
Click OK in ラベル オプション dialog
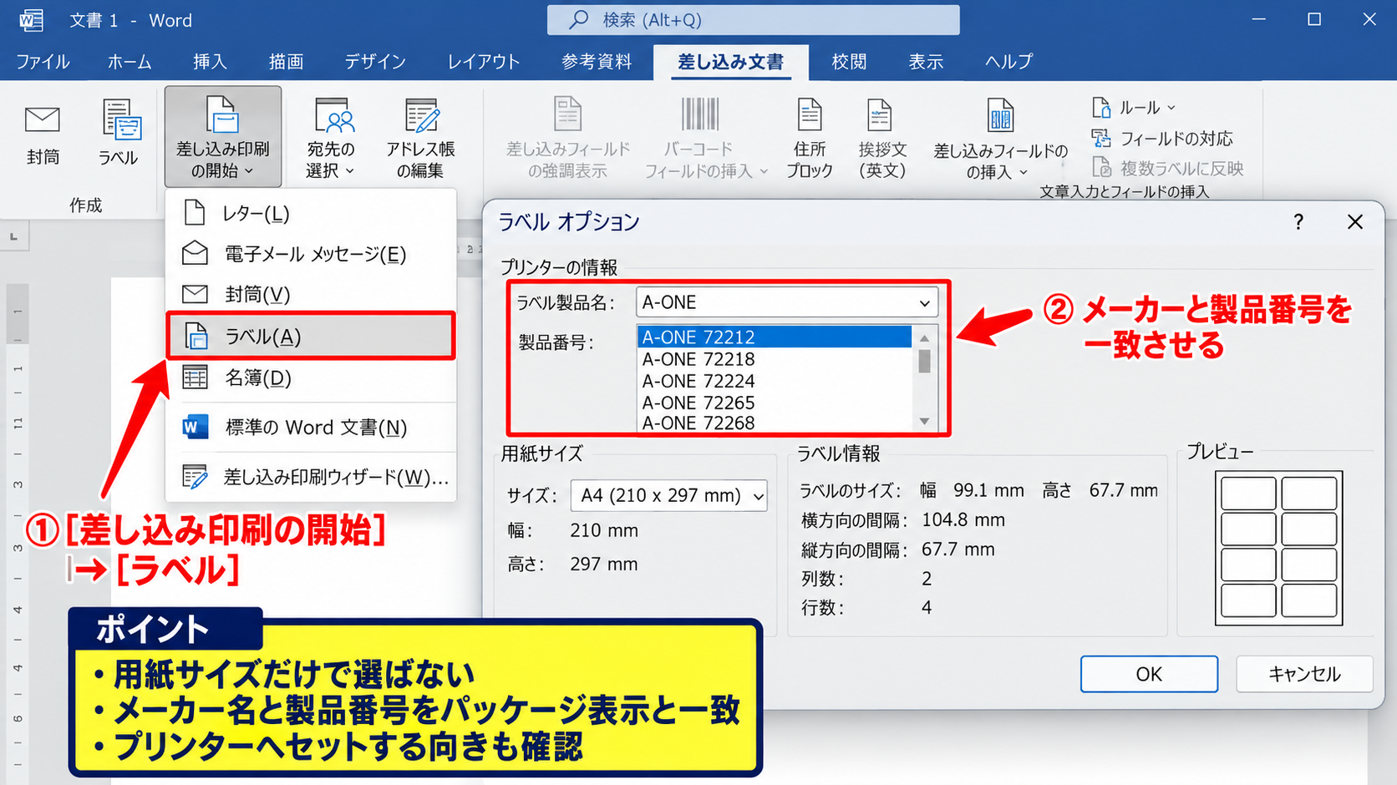[x=1149, y=674]
